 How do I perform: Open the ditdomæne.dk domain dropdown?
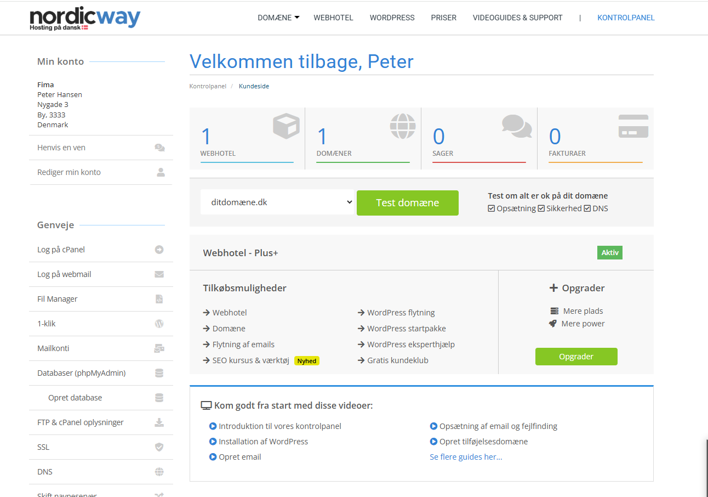277,202
